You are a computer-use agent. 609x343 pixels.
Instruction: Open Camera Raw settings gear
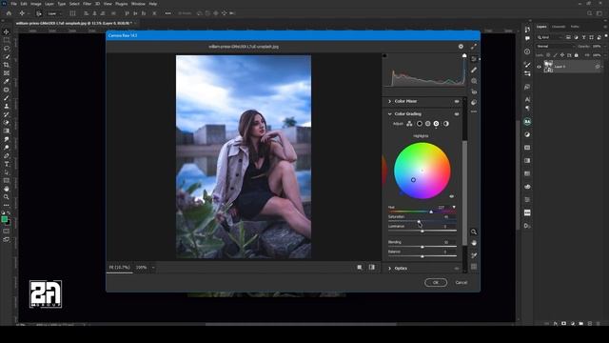[461, 47]
